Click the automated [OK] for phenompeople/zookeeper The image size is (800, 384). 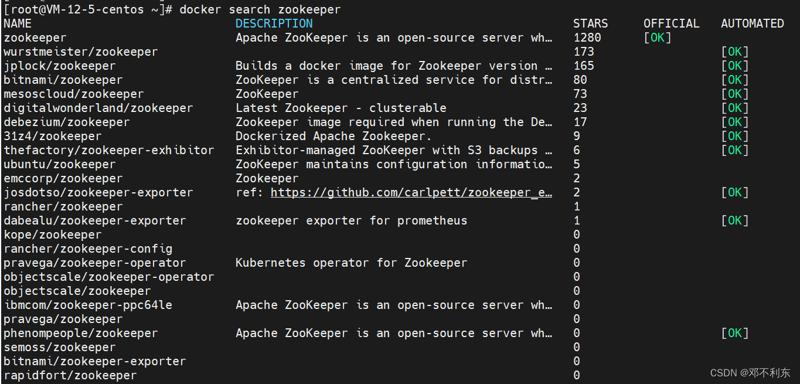pos(734,333)
